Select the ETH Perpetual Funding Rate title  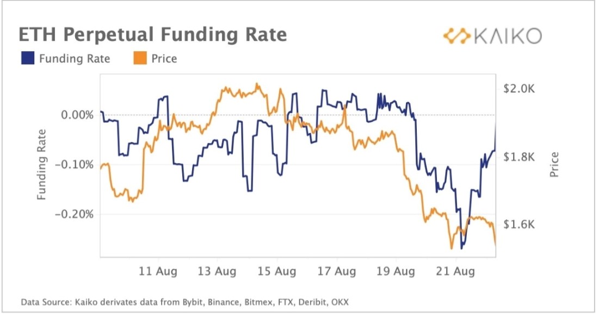point(153,35)
